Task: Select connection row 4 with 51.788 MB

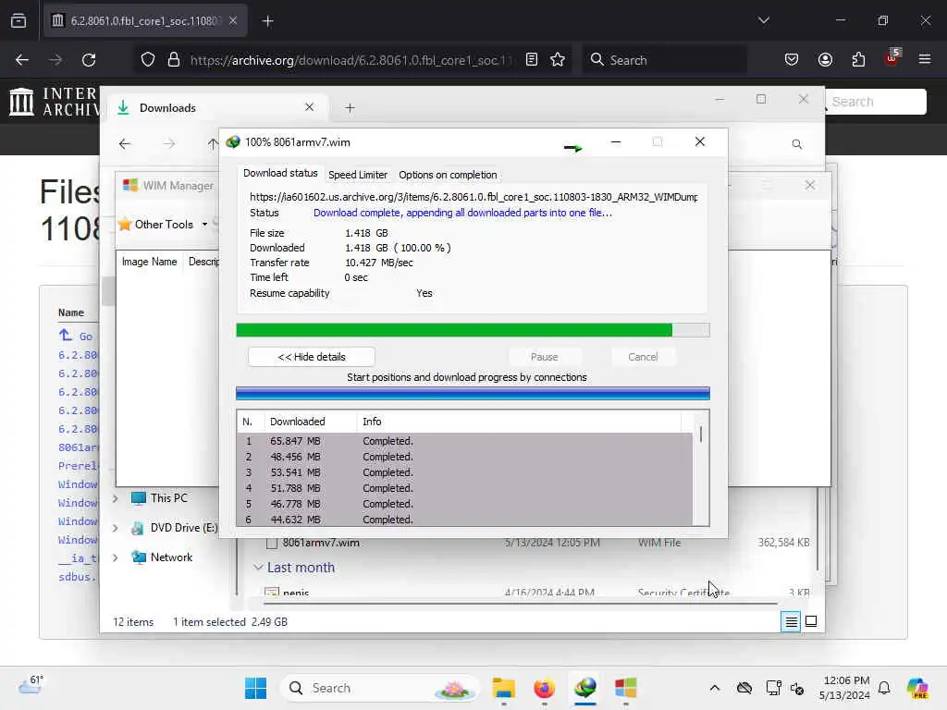Action: pos(464,488)
